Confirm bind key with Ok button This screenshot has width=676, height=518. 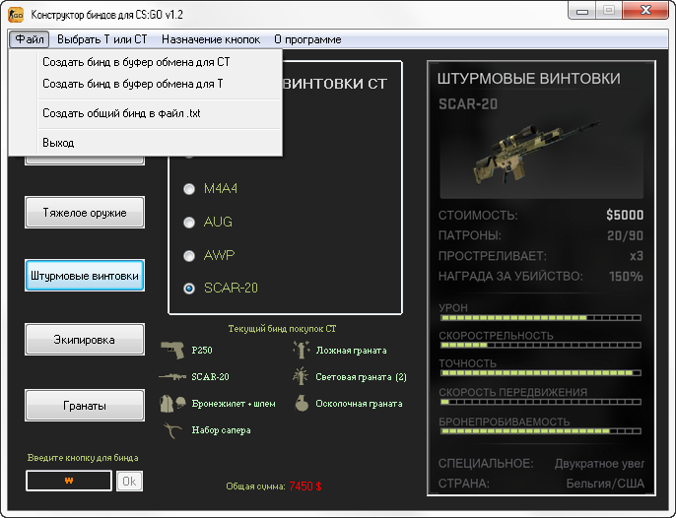(x=129, y=481)
